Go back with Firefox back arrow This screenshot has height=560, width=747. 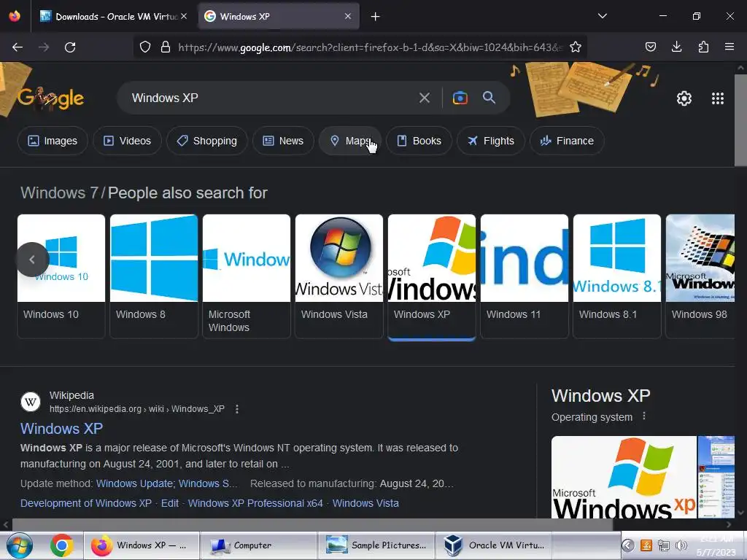tap(18, 47)
